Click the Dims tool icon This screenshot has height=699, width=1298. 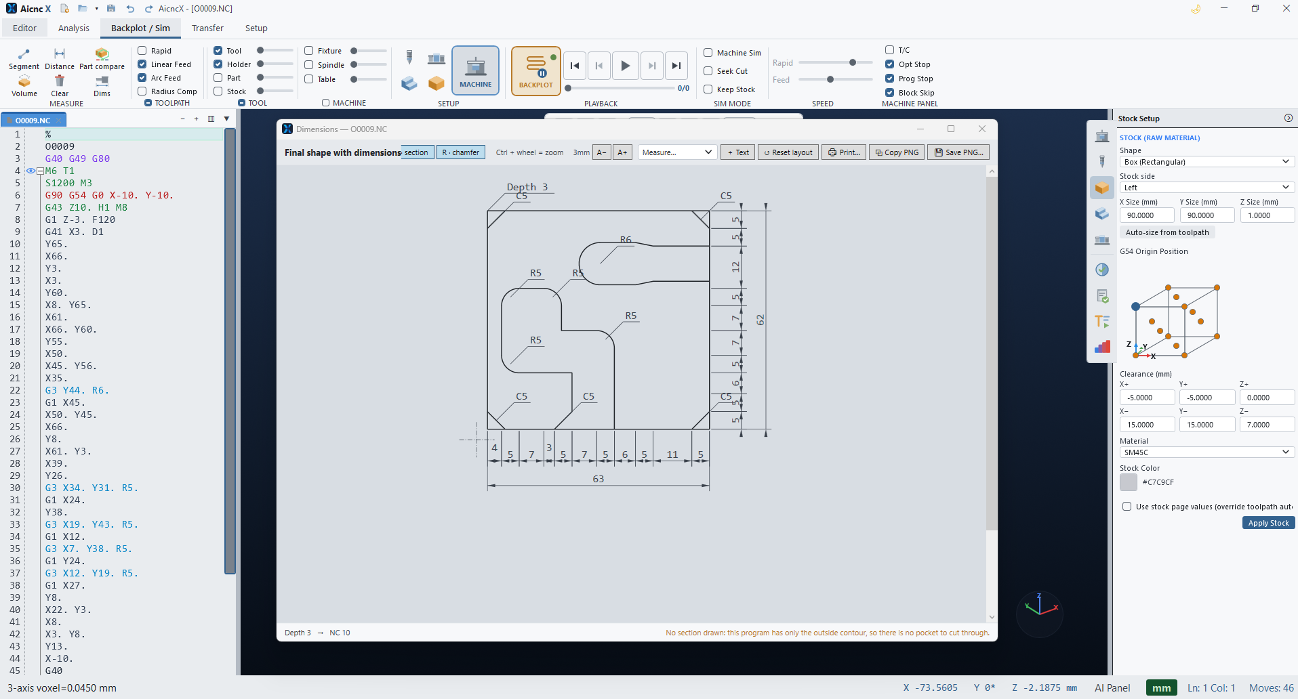coord(102,86)
